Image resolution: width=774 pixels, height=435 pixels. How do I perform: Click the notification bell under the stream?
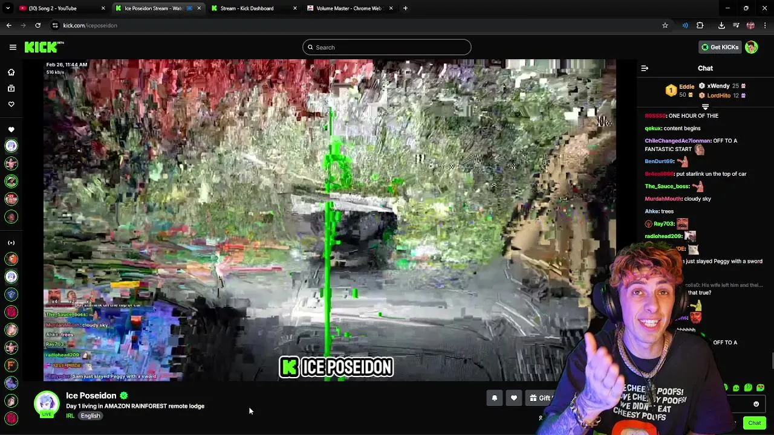pos(494,398)
